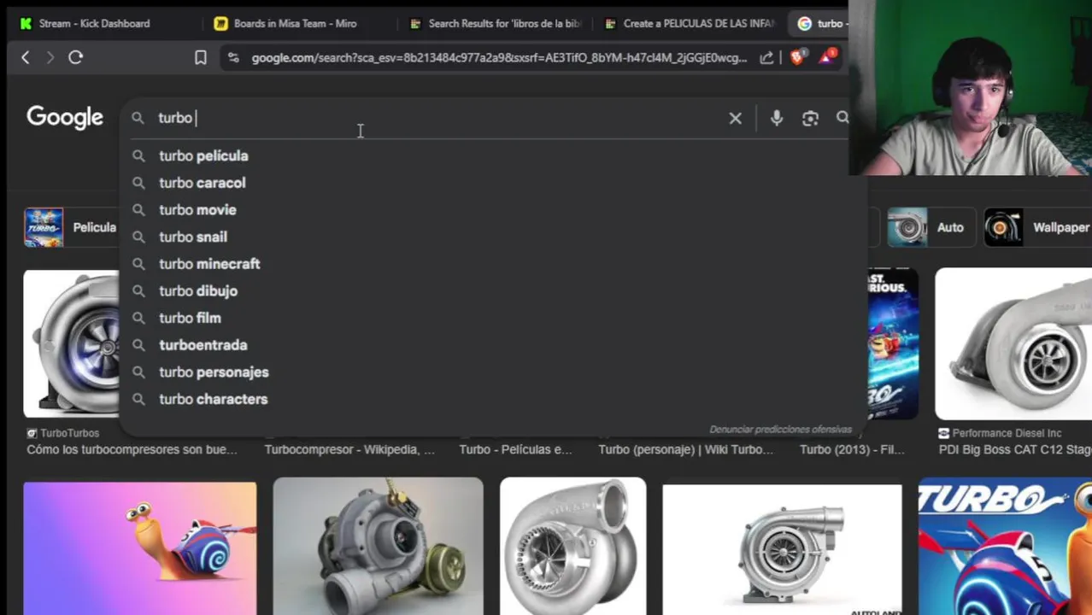1092x615 pixels.
Task: Choose suggestion 'turboentrada'
Action: (203, 345)
